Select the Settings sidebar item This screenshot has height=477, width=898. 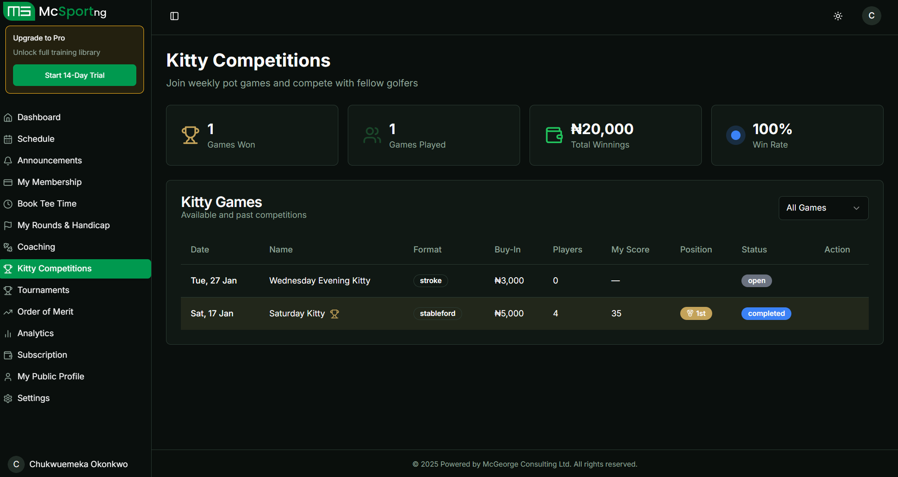pyautogui.click(x=33, y=398)
